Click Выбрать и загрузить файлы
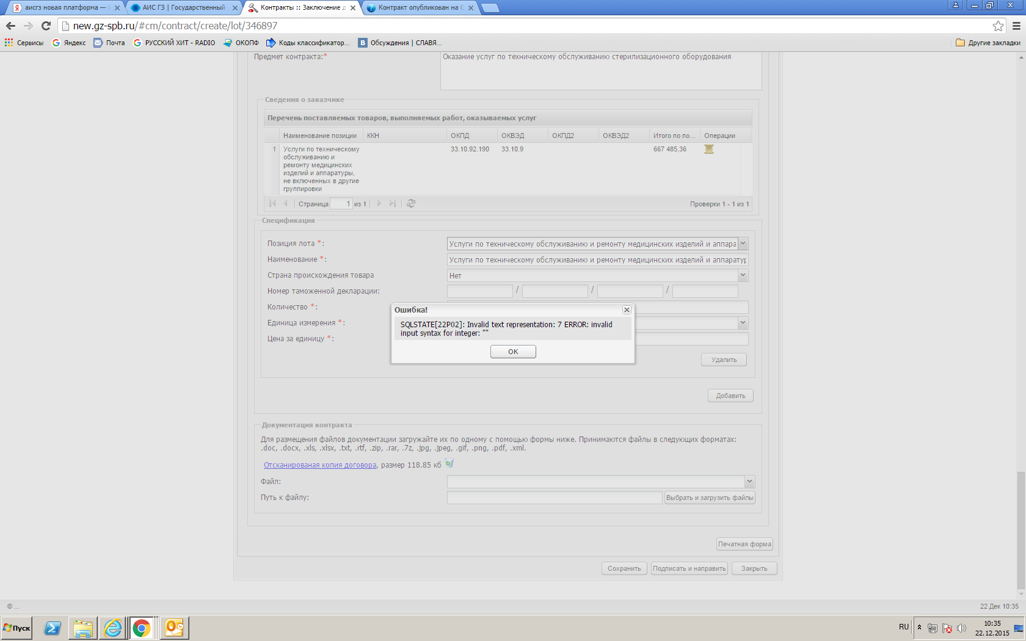Image resolution: width=1026 pixels, height=641 pixels. 710,498
